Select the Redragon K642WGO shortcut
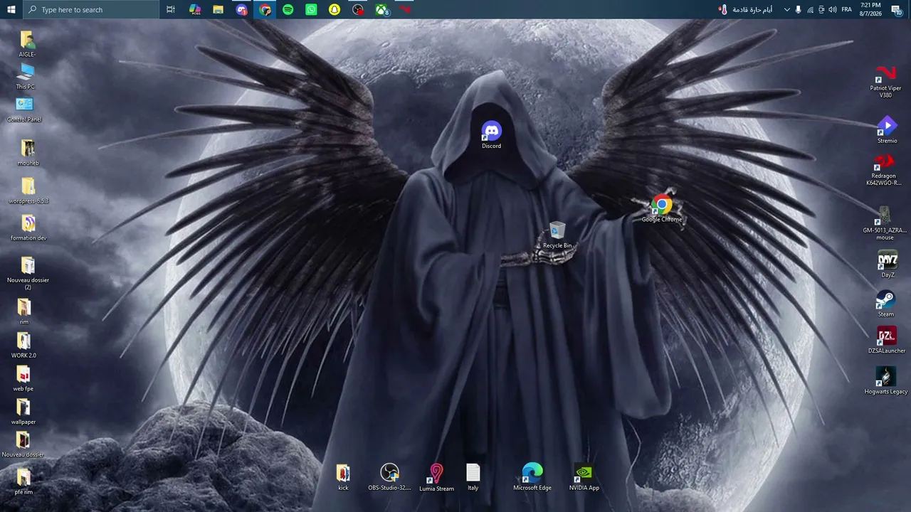This screenshot has height=512, width=911. [884, 171]
